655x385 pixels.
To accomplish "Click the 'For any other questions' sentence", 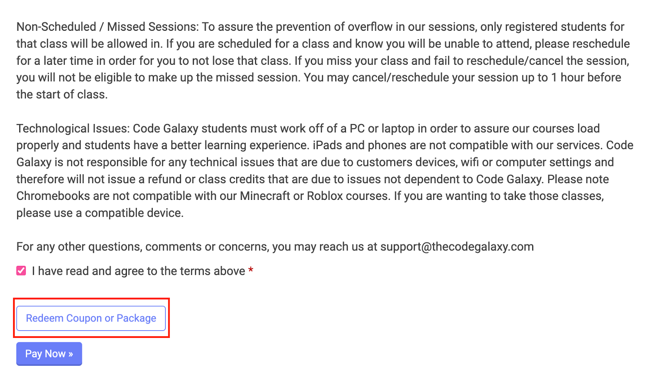I will tap(275, 247).
